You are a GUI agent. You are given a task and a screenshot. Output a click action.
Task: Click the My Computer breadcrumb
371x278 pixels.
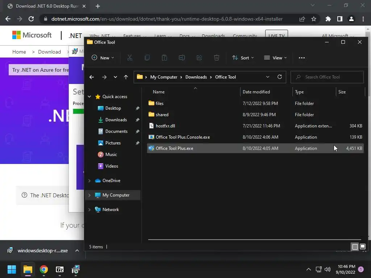164,77
